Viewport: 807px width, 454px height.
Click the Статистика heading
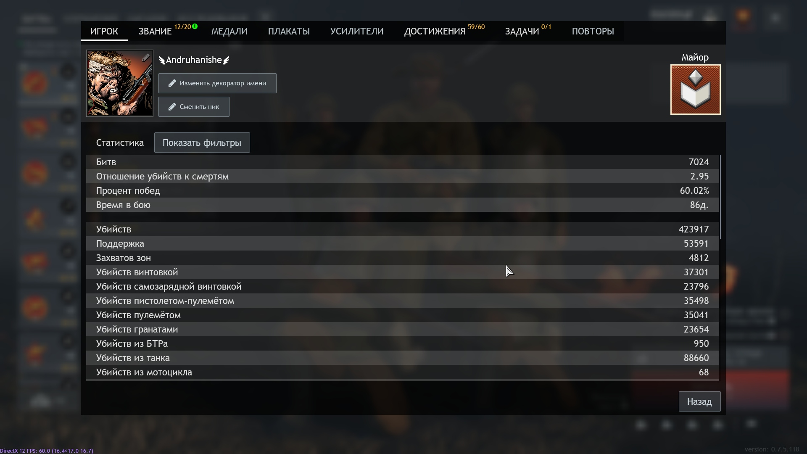120,143
